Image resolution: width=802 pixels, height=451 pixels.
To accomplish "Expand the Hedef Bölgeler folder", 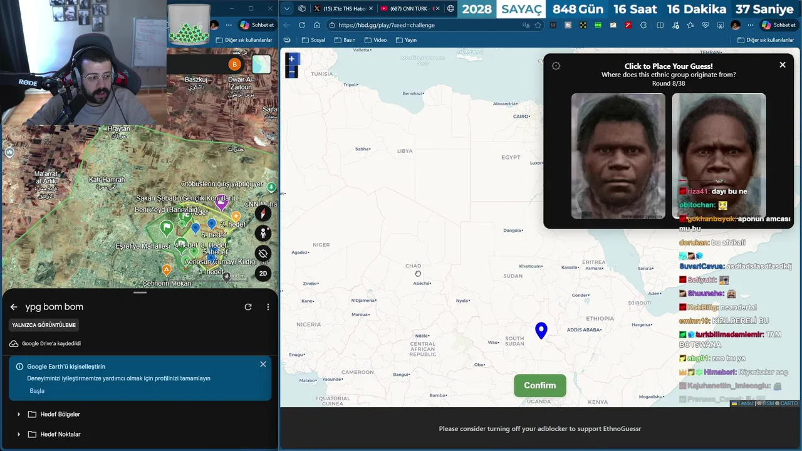I will point(19,414).
